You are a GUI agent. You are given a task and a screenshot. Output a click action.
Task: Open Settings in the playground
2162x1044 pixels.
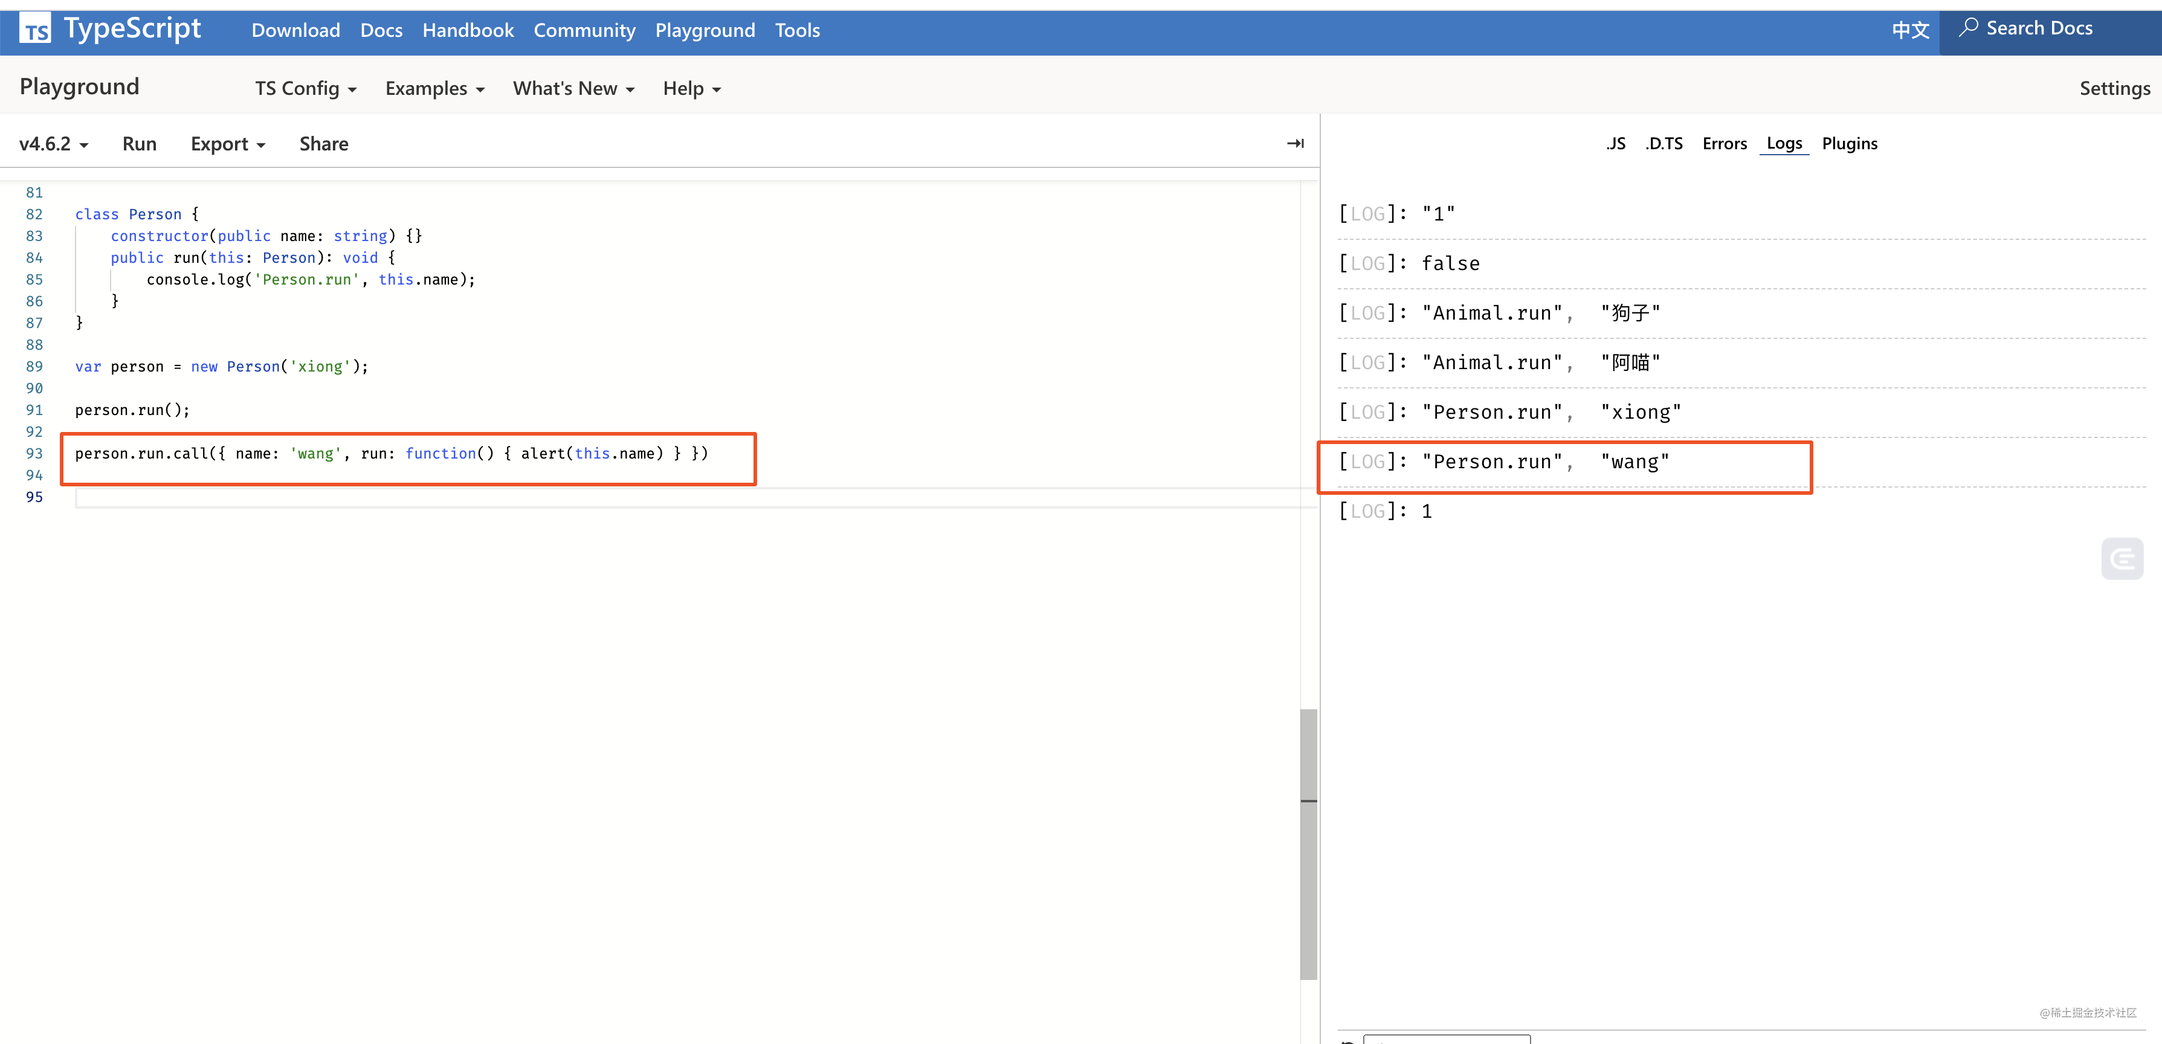point(2114,88)
